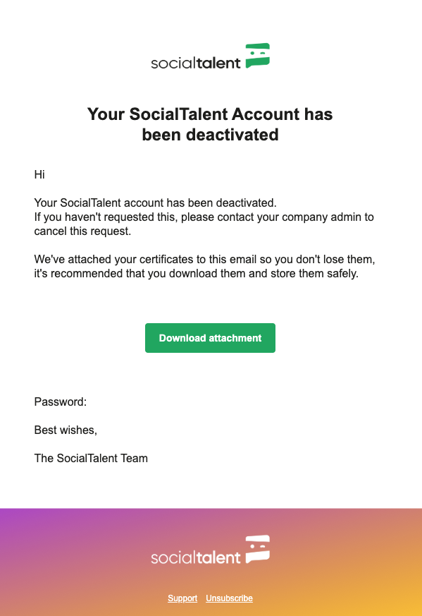Click the white SocialTalent bubble icon in footer
Image resolution: width=422 pixels, height=616 pixels.
coord(258,549)
